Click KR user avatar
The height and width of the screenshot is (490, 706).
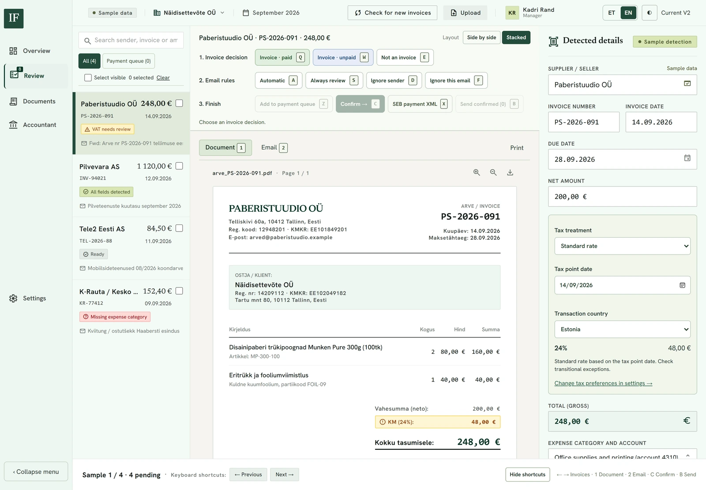coord(512,13)
